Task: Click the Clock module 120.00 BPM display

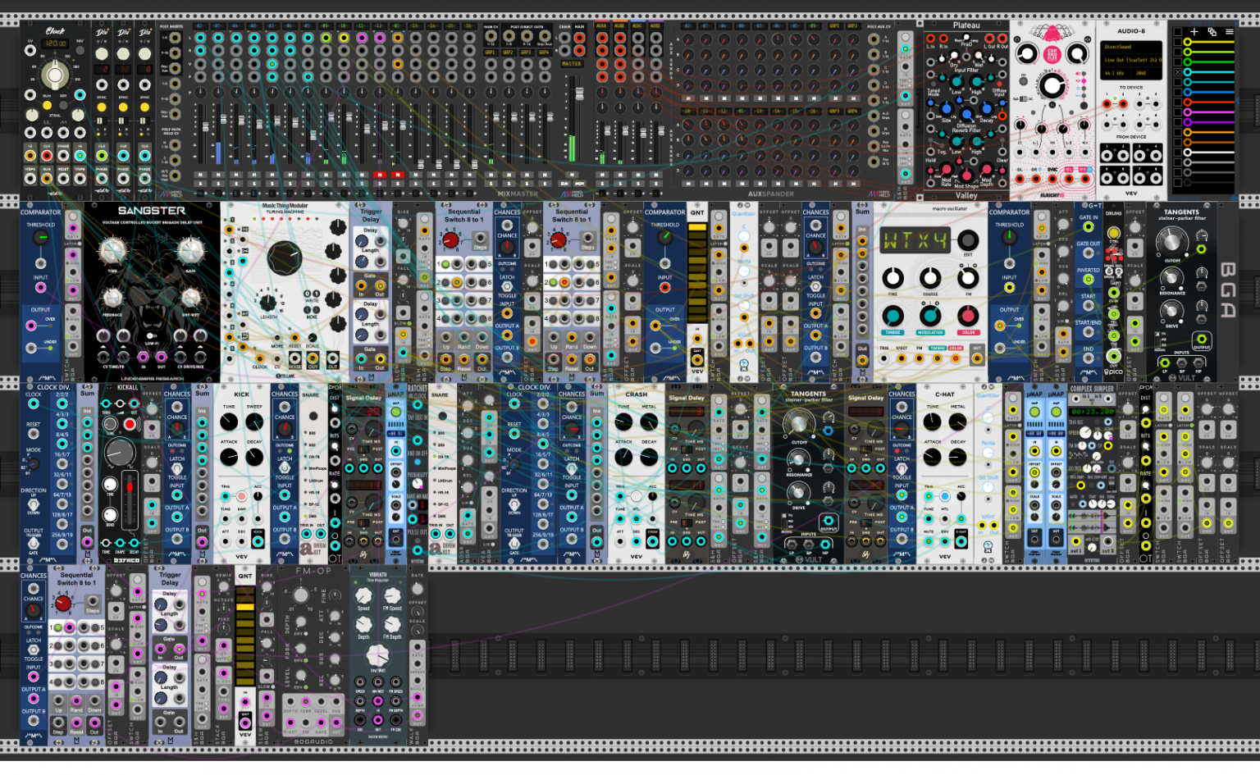Action: [56, 43]
